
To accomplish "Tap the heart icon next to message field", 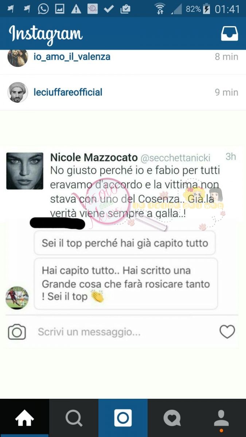I will pos(227,332).
